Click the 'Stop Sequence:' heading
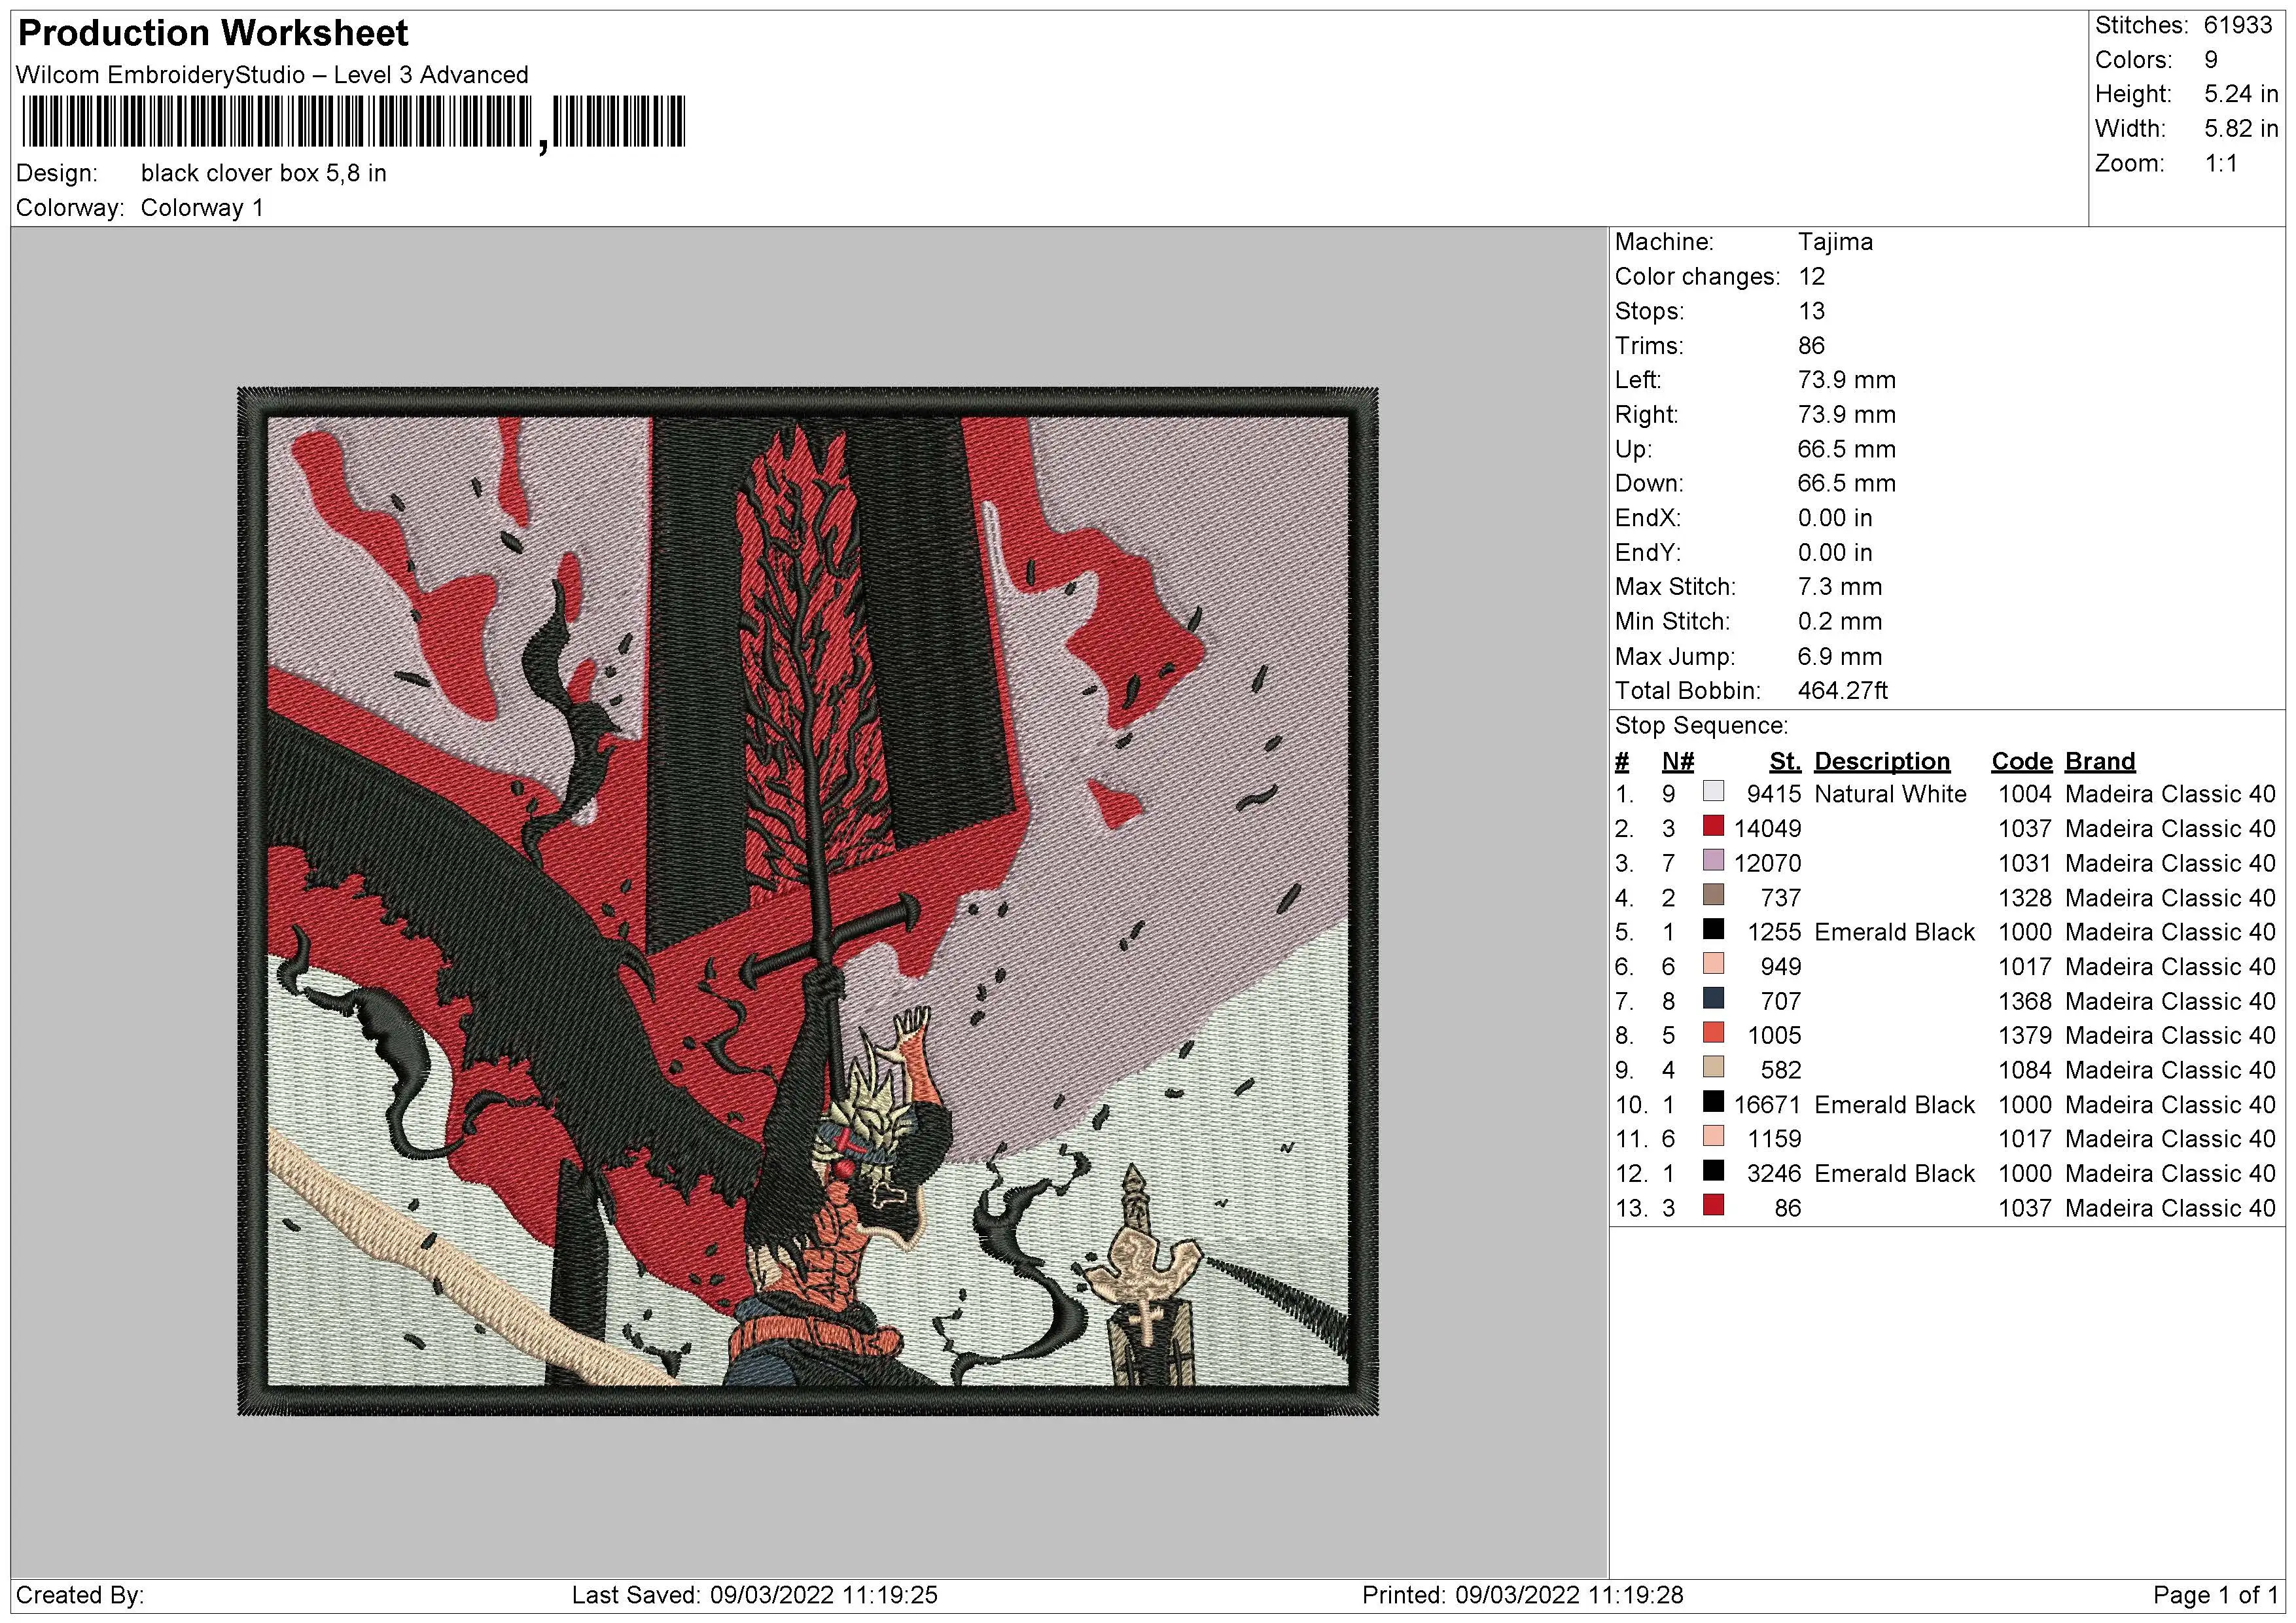 1701,726
